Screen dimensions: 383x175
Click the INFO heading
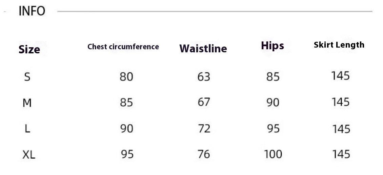(32, 11)
